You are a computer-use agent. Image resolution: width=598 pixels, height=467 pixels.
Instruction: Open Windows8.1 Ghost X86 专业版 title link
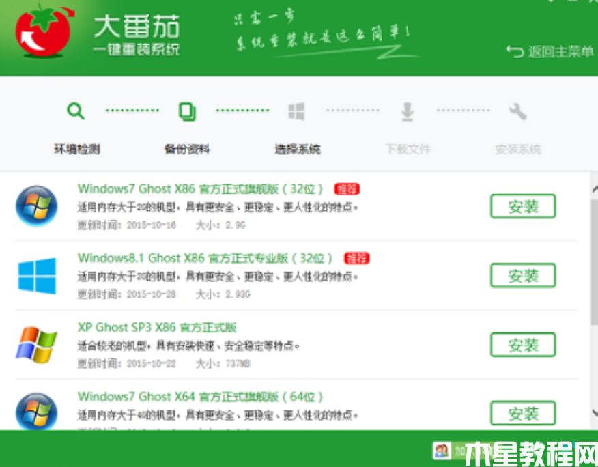205,258
